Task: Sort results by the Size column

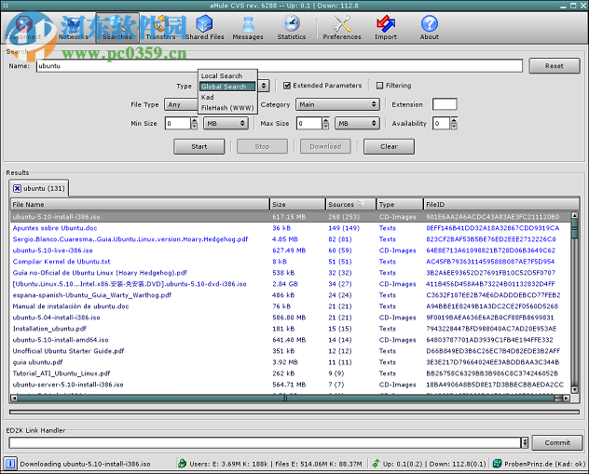Action: tap(298, 205)
